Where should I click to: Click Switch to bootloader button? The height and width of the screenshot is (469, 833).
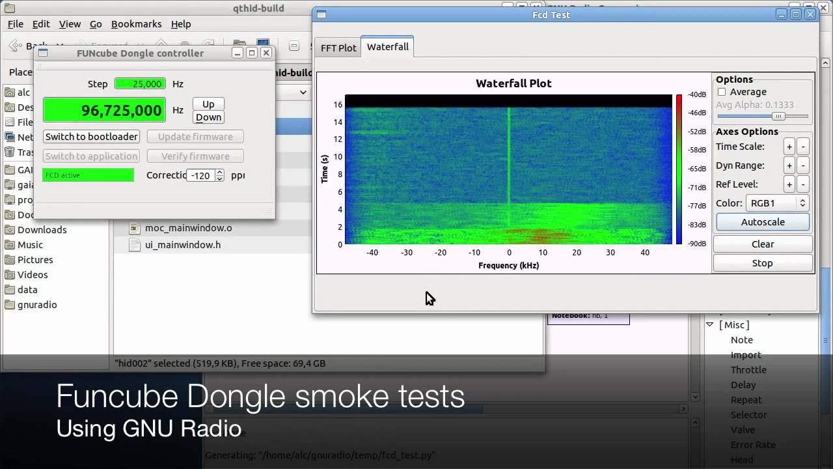point(91,137)
